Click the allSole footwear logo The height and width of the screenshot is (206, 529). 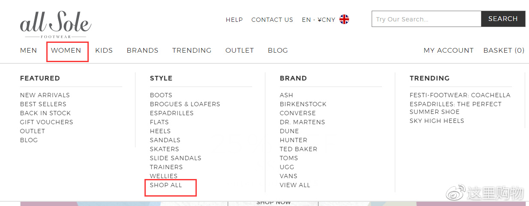[56, 24]
